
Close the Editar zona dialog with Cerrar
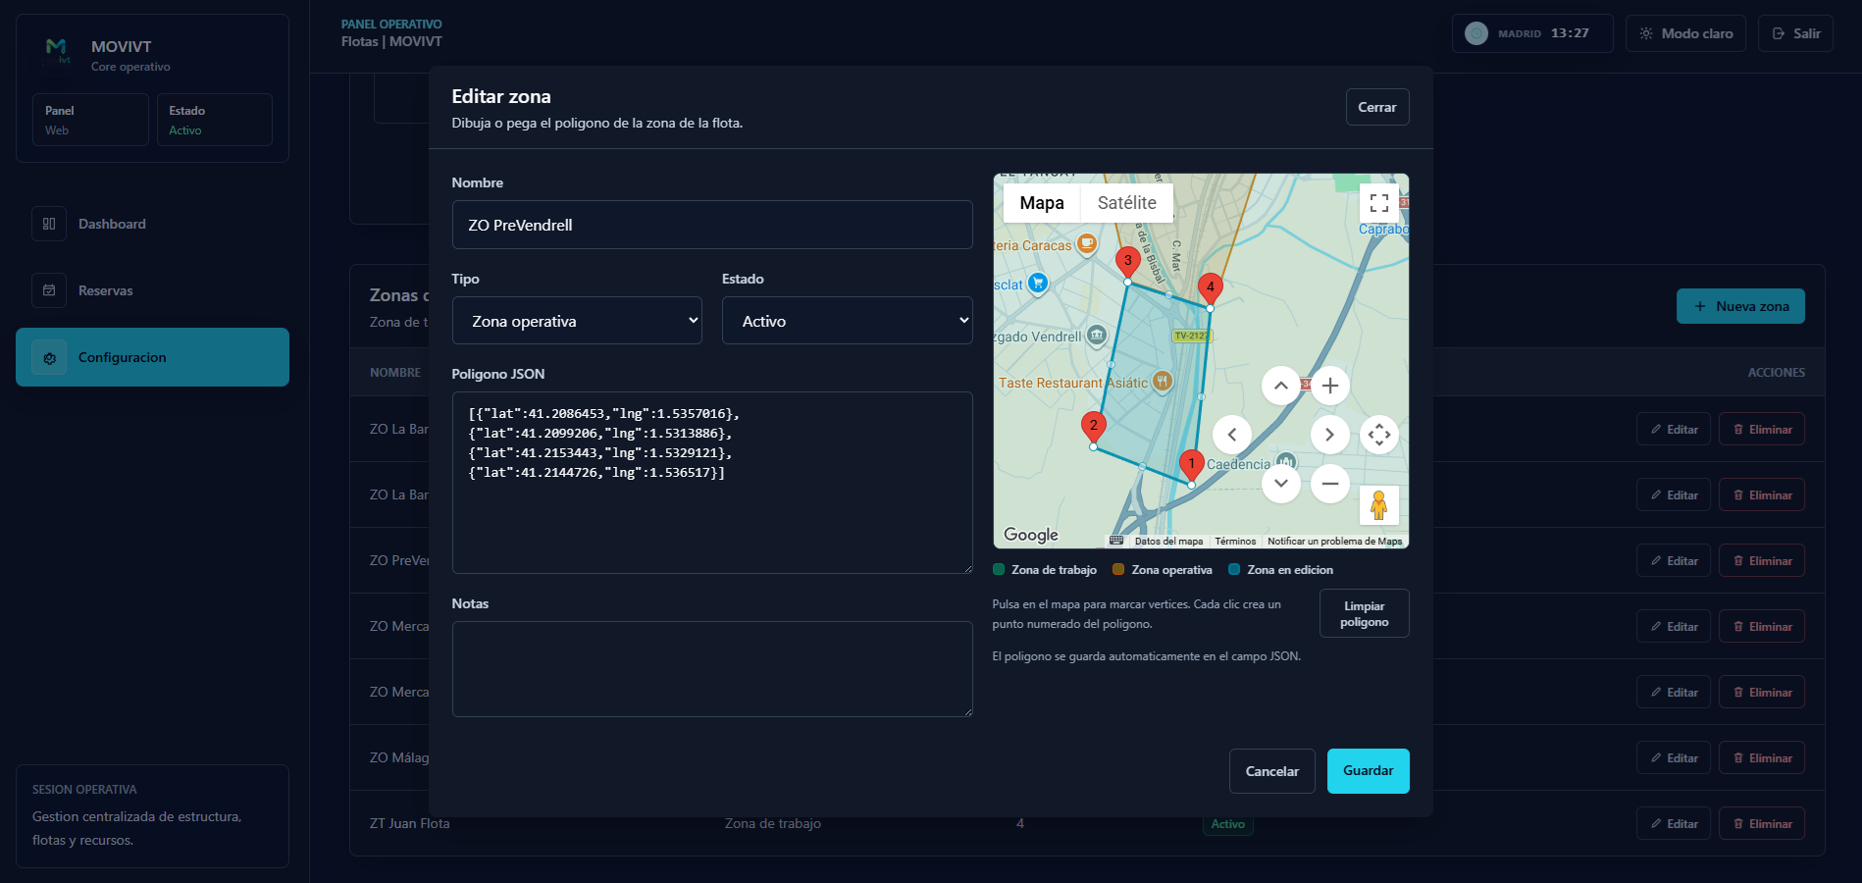pyautogui.click(x=1377, y=107)
